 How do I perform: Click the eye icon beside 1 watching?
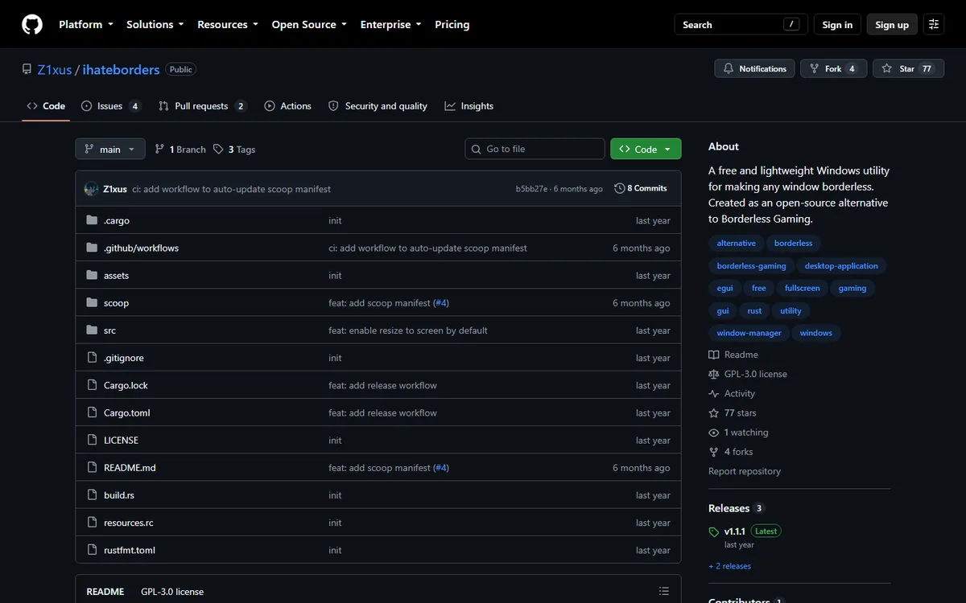pos(714,433)
